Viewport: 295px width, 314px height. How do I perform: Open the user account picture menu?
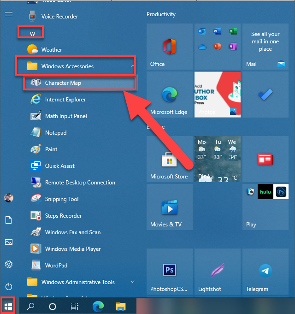pyautogui.click(x=9, y=198)
